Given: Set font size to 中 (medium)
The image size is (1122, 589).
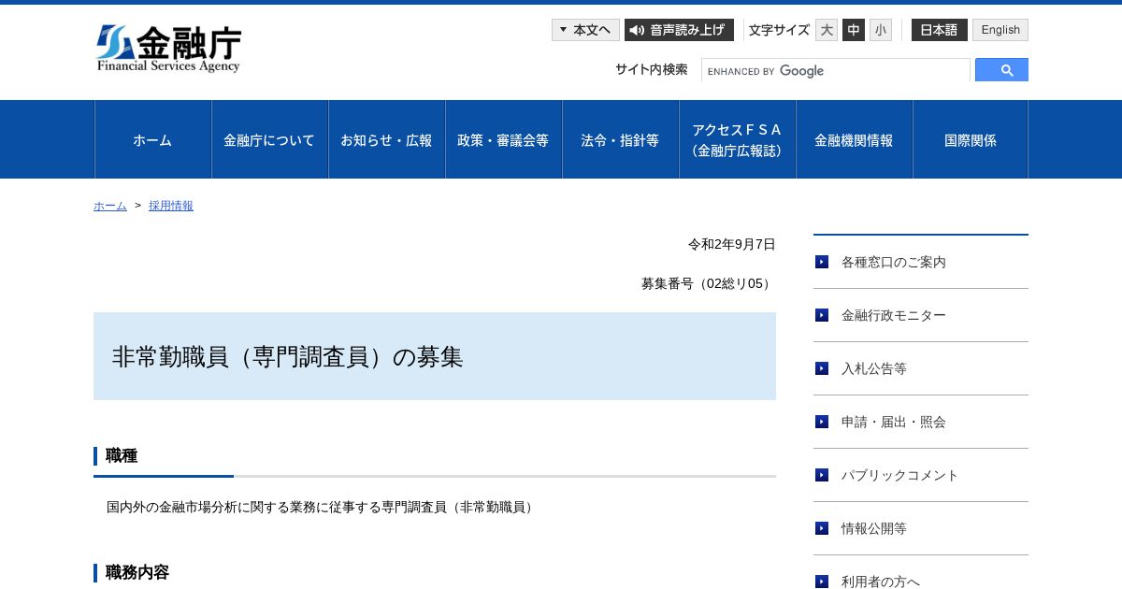Looking at the screenshot, I should (854, 30).
